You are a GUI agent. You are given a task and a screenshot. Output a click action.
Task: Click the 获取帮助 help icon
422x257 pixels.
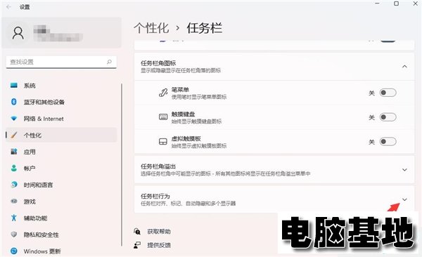click(x=137, y=231)
